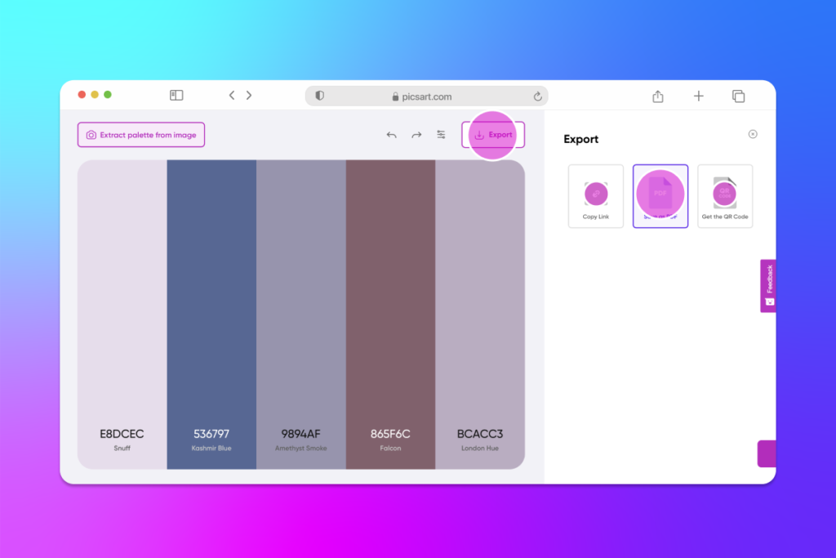
Task: Select Get the QR Code option
Action: tap(724, 196)
